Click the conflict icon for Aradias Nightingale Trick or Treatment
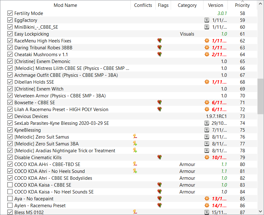 point(135,150)
